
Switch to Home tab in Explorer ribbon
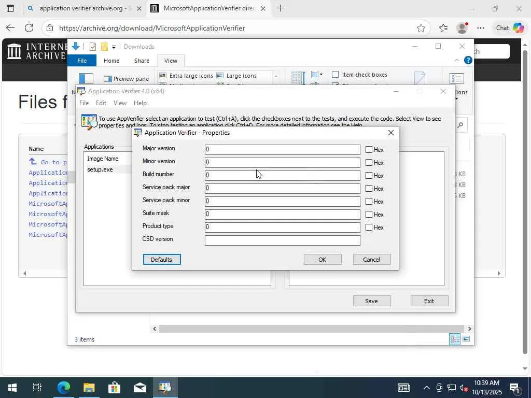[111, 61]
